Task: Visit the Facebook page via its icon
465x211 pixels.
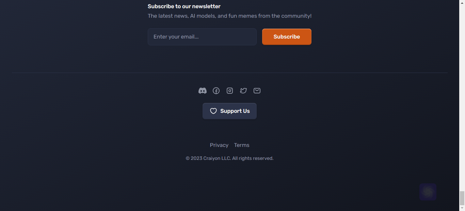Action: (216, 91)
